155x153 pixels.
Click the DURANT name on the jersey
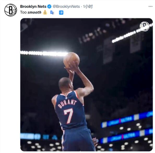coord(67,104)
